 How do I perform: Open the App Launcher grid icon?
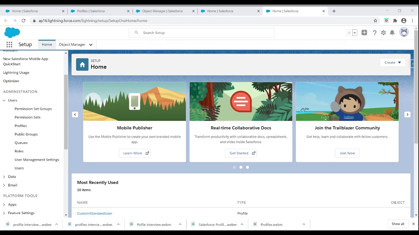(9, 45)
